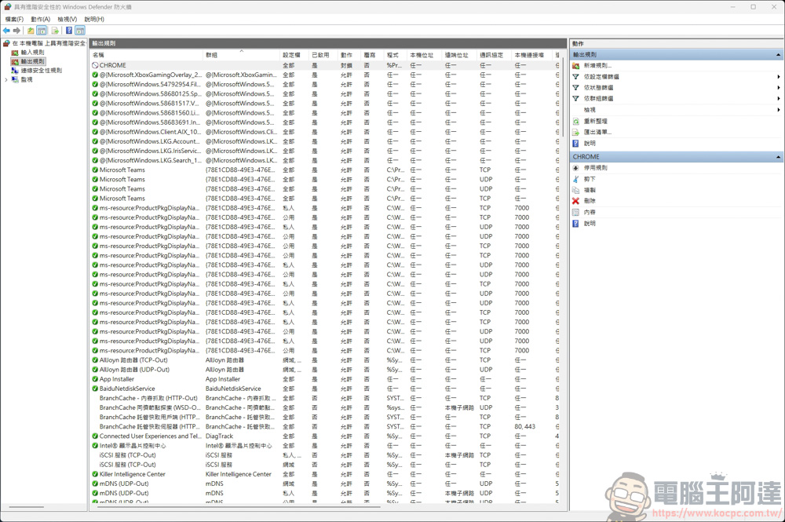Select the root 本機電腦 tree node
The image size is (785, 522).
click(x=49, y=43)
